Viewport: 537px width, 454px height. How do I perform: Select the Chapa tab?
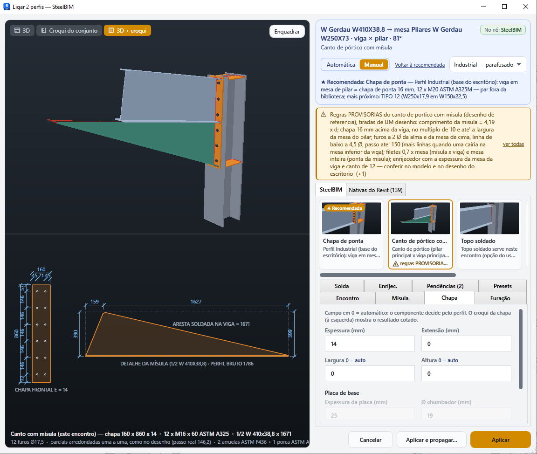tap(449, 298)
